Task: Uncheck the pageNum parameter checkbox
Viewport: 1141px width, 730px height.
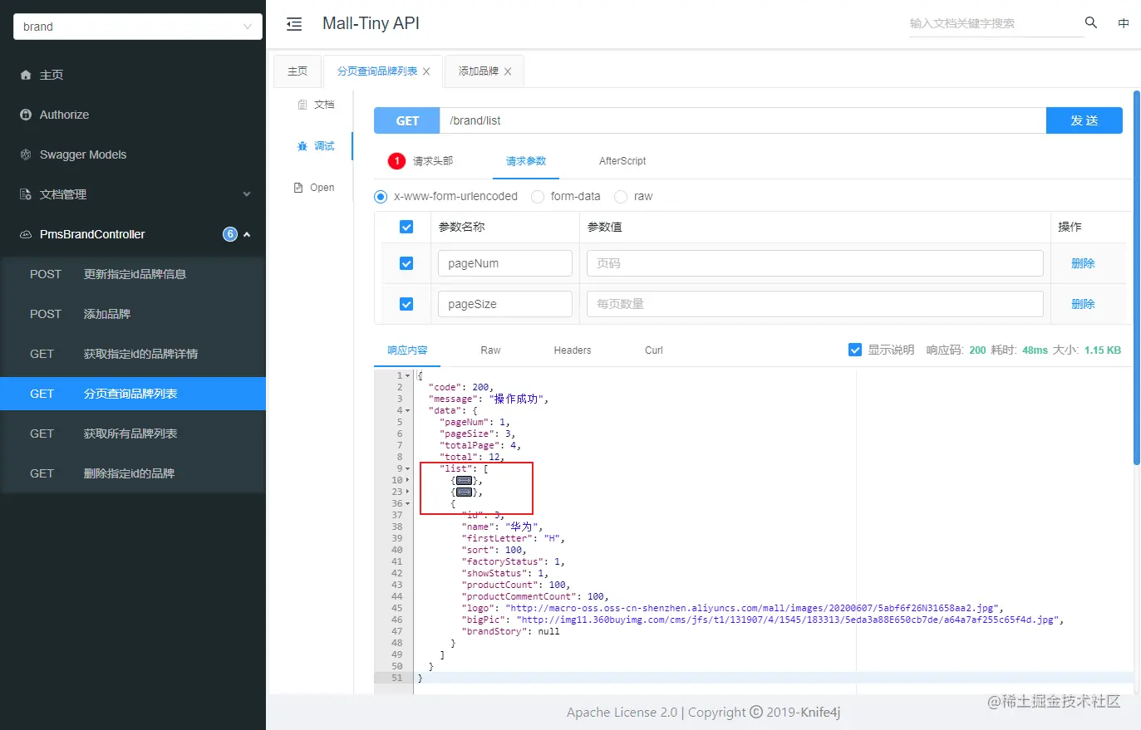Action: tap(406, 263)
